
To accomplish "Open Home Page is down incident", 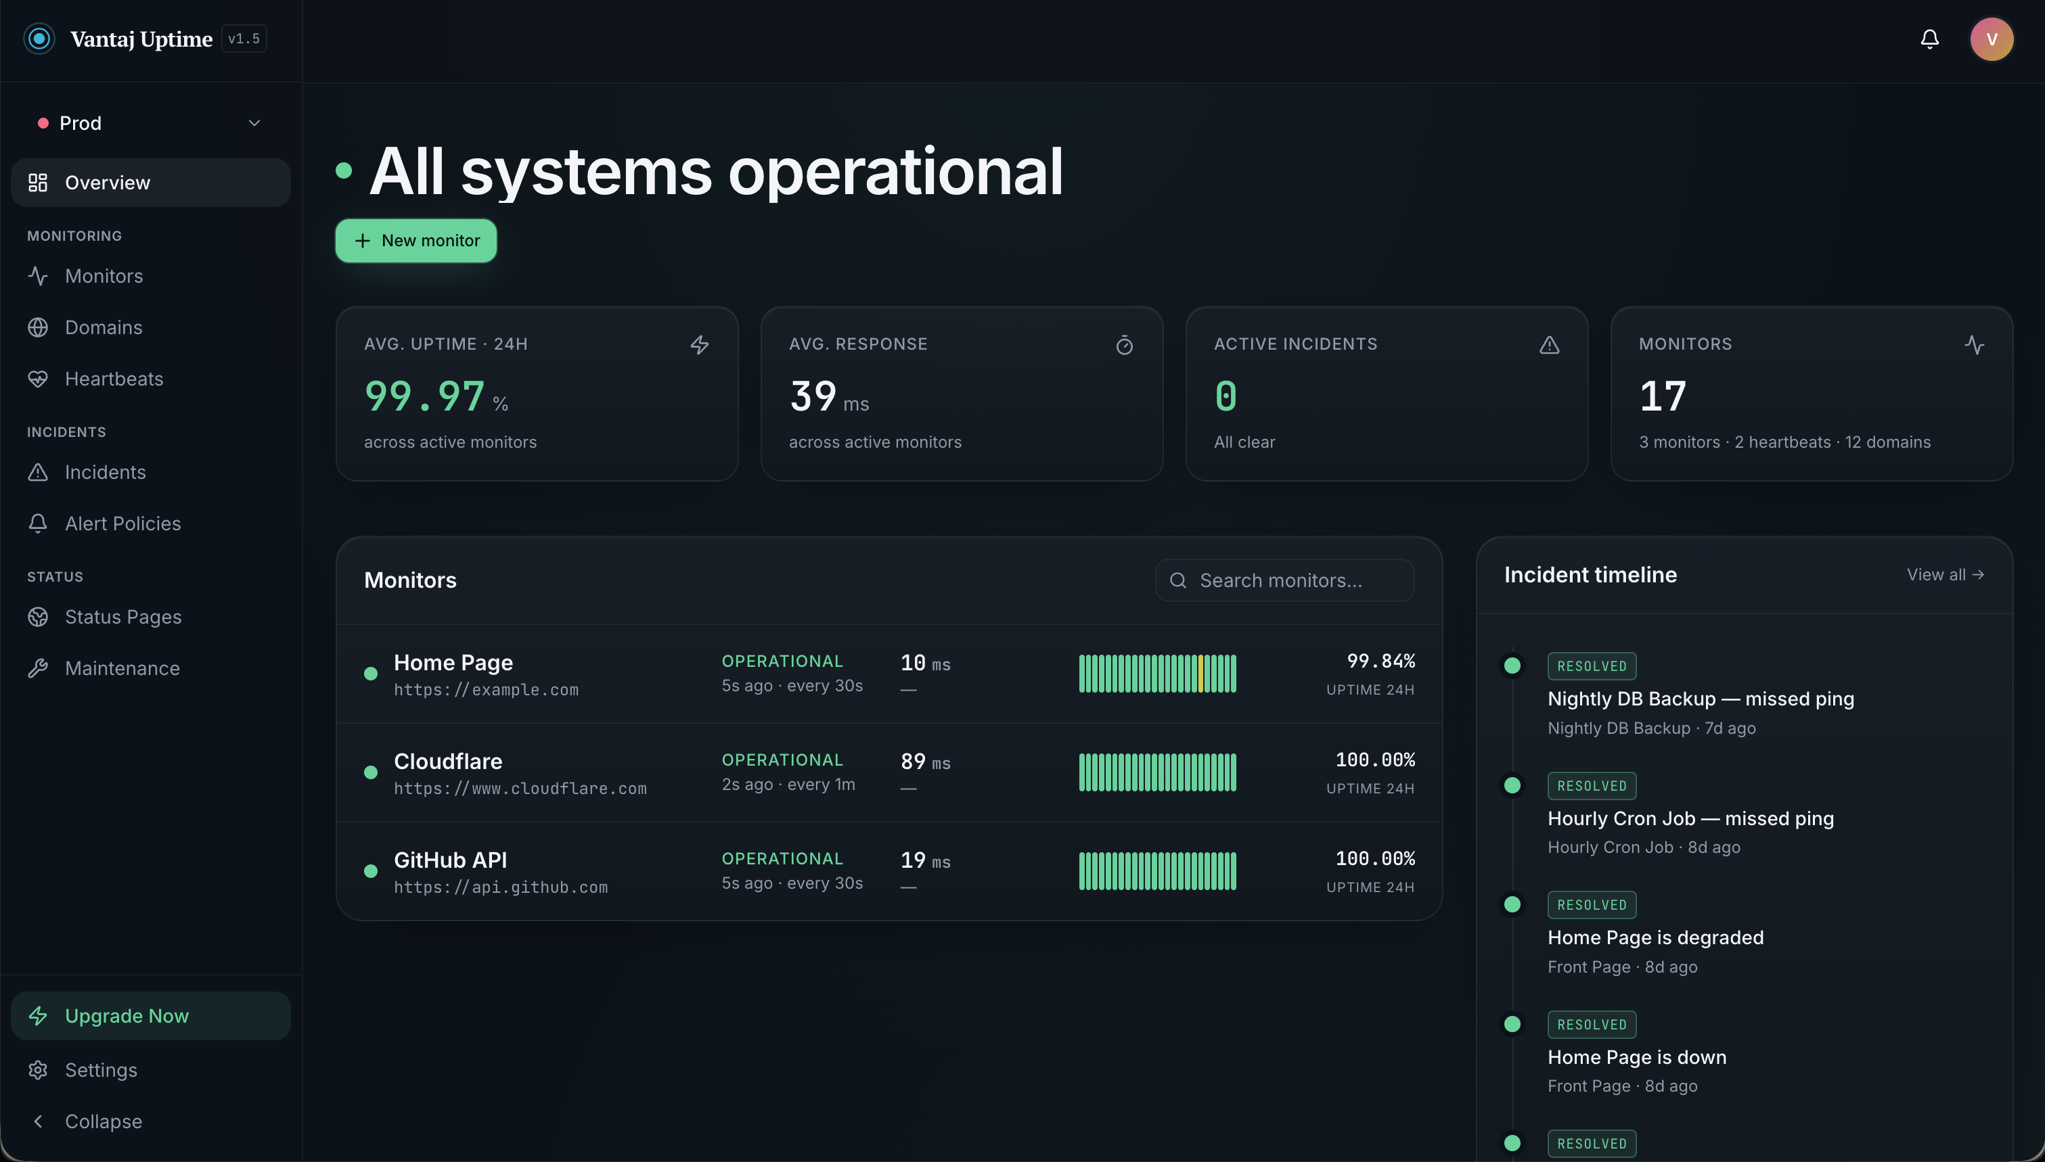I will [1636, 1057].
